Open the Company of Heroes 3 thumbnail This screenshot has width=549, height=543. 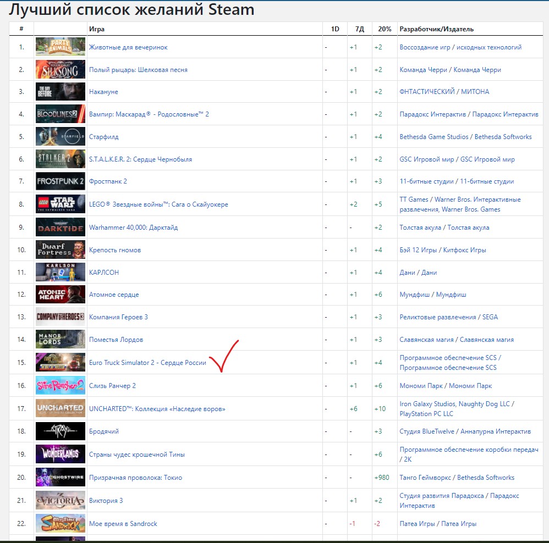pyautogui.click(x=60, y=317)
